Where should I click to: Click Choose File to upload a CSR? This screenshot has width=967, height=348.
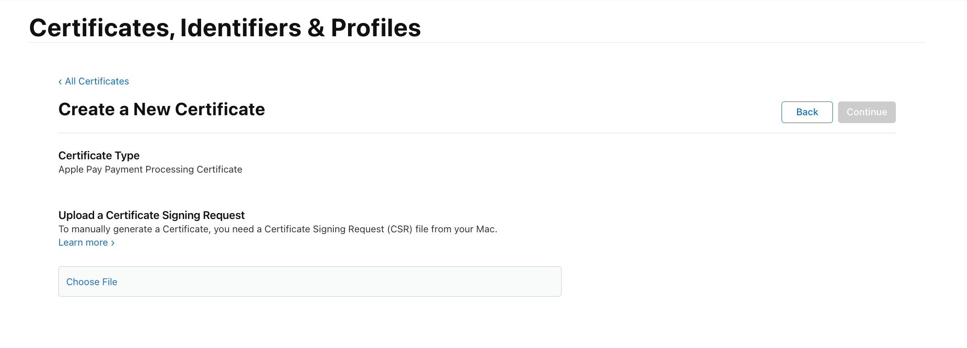pyautogui.click(x=92, y=282)
